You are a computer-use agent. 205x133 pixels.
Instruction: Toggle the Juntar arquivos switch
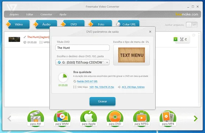[192, 25]
